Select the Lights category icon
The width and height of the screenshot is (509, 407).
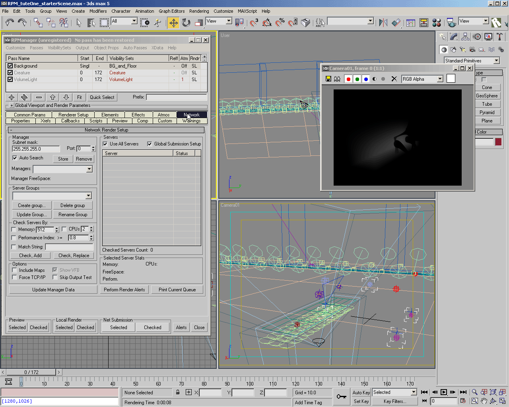point(463,50)
